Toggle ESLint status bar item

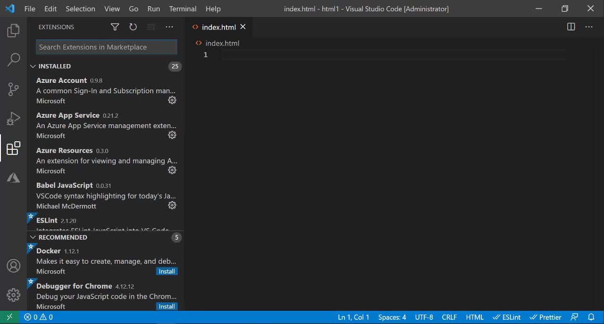click(507, 317)
